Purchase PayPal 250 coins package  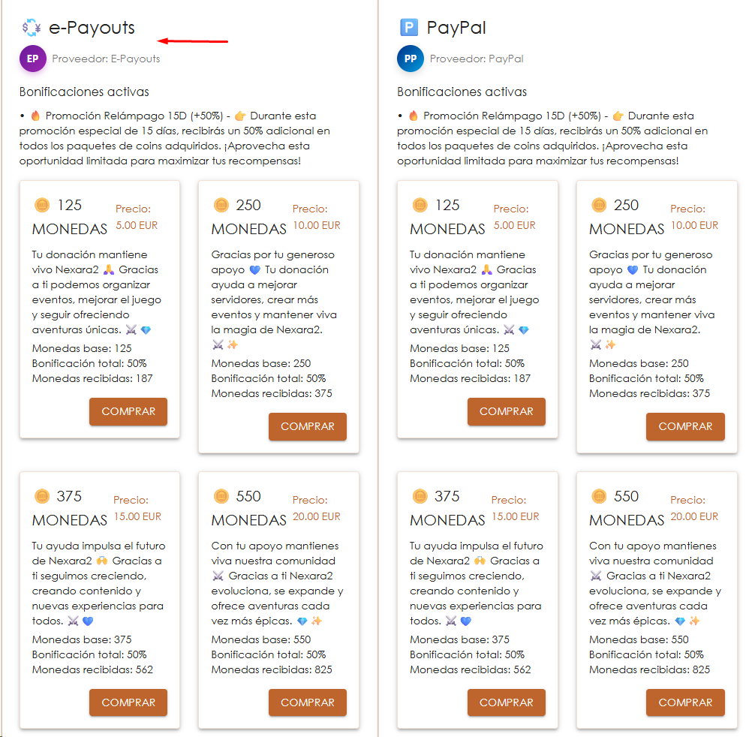685,426
